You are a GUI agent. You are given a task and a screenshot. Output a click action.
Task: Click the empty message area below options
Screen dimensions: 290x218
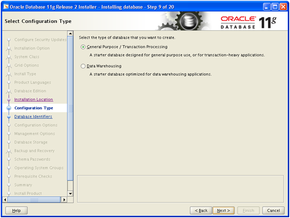pos(180,189)
